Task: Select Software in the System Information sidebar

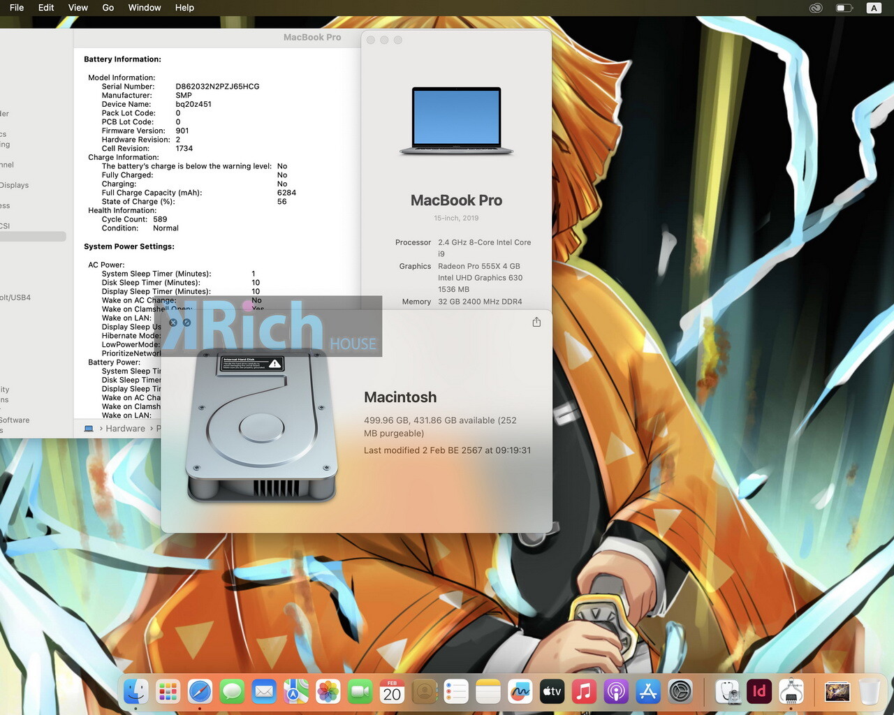Action: pos(14,420)
